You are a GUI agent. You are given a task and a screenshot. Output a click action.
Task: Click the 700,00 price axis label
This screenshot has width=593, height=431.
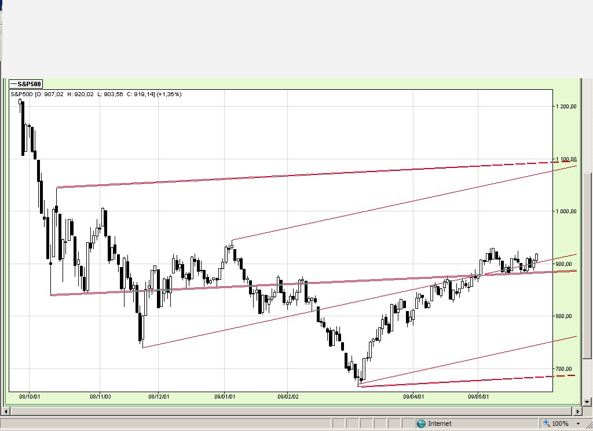[563, 368]
